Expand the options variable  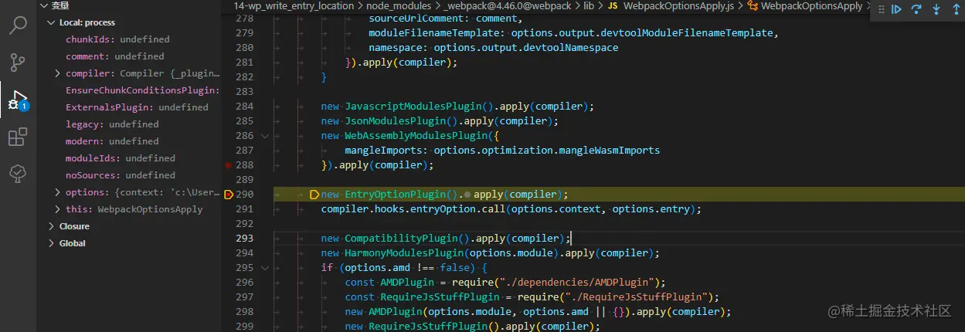[58, 192]
